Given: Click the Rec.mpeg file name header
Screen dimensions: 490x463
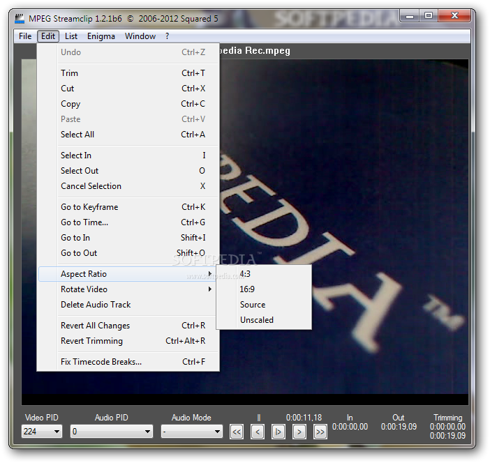Looking at the screenshot, I should pyautogui.click(x=255, y=51).
